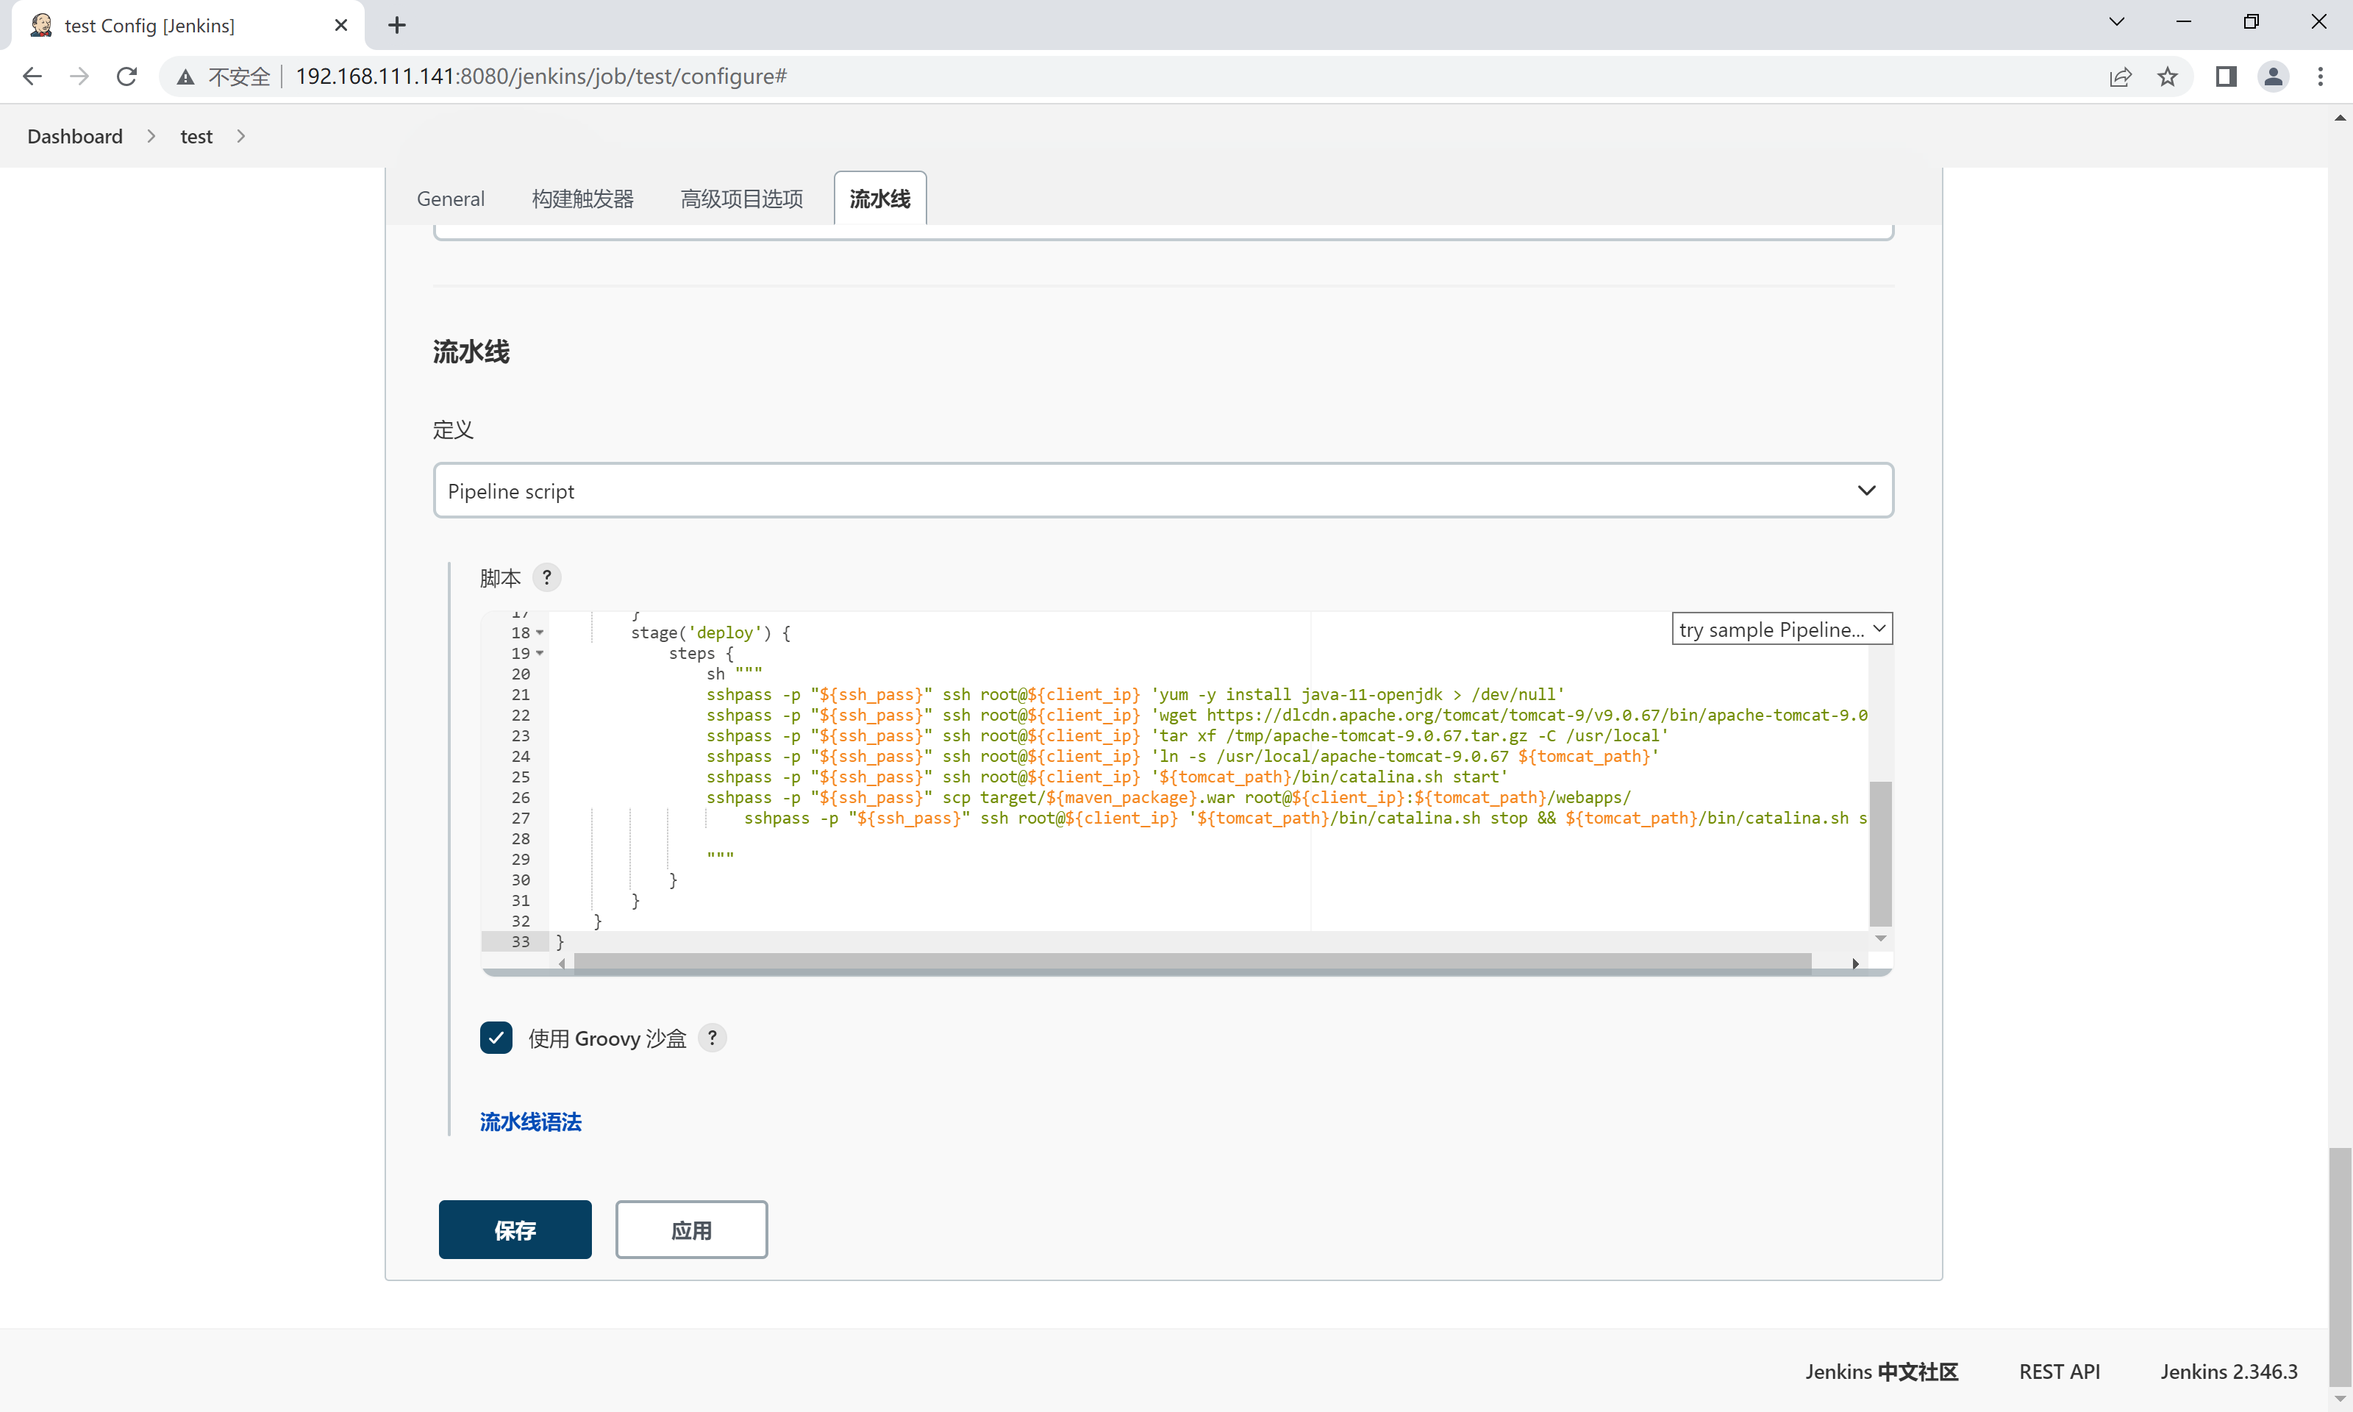Screen dimensions: 2353x1412
Task: Go forward to the next page
Action: pyautogui.click(x=80, y=76)
